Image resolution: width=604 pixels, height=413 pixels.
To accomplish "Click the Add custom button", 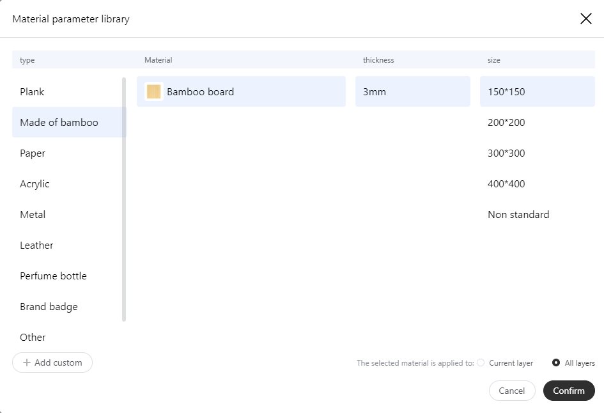I will click(x=52, y=362).
